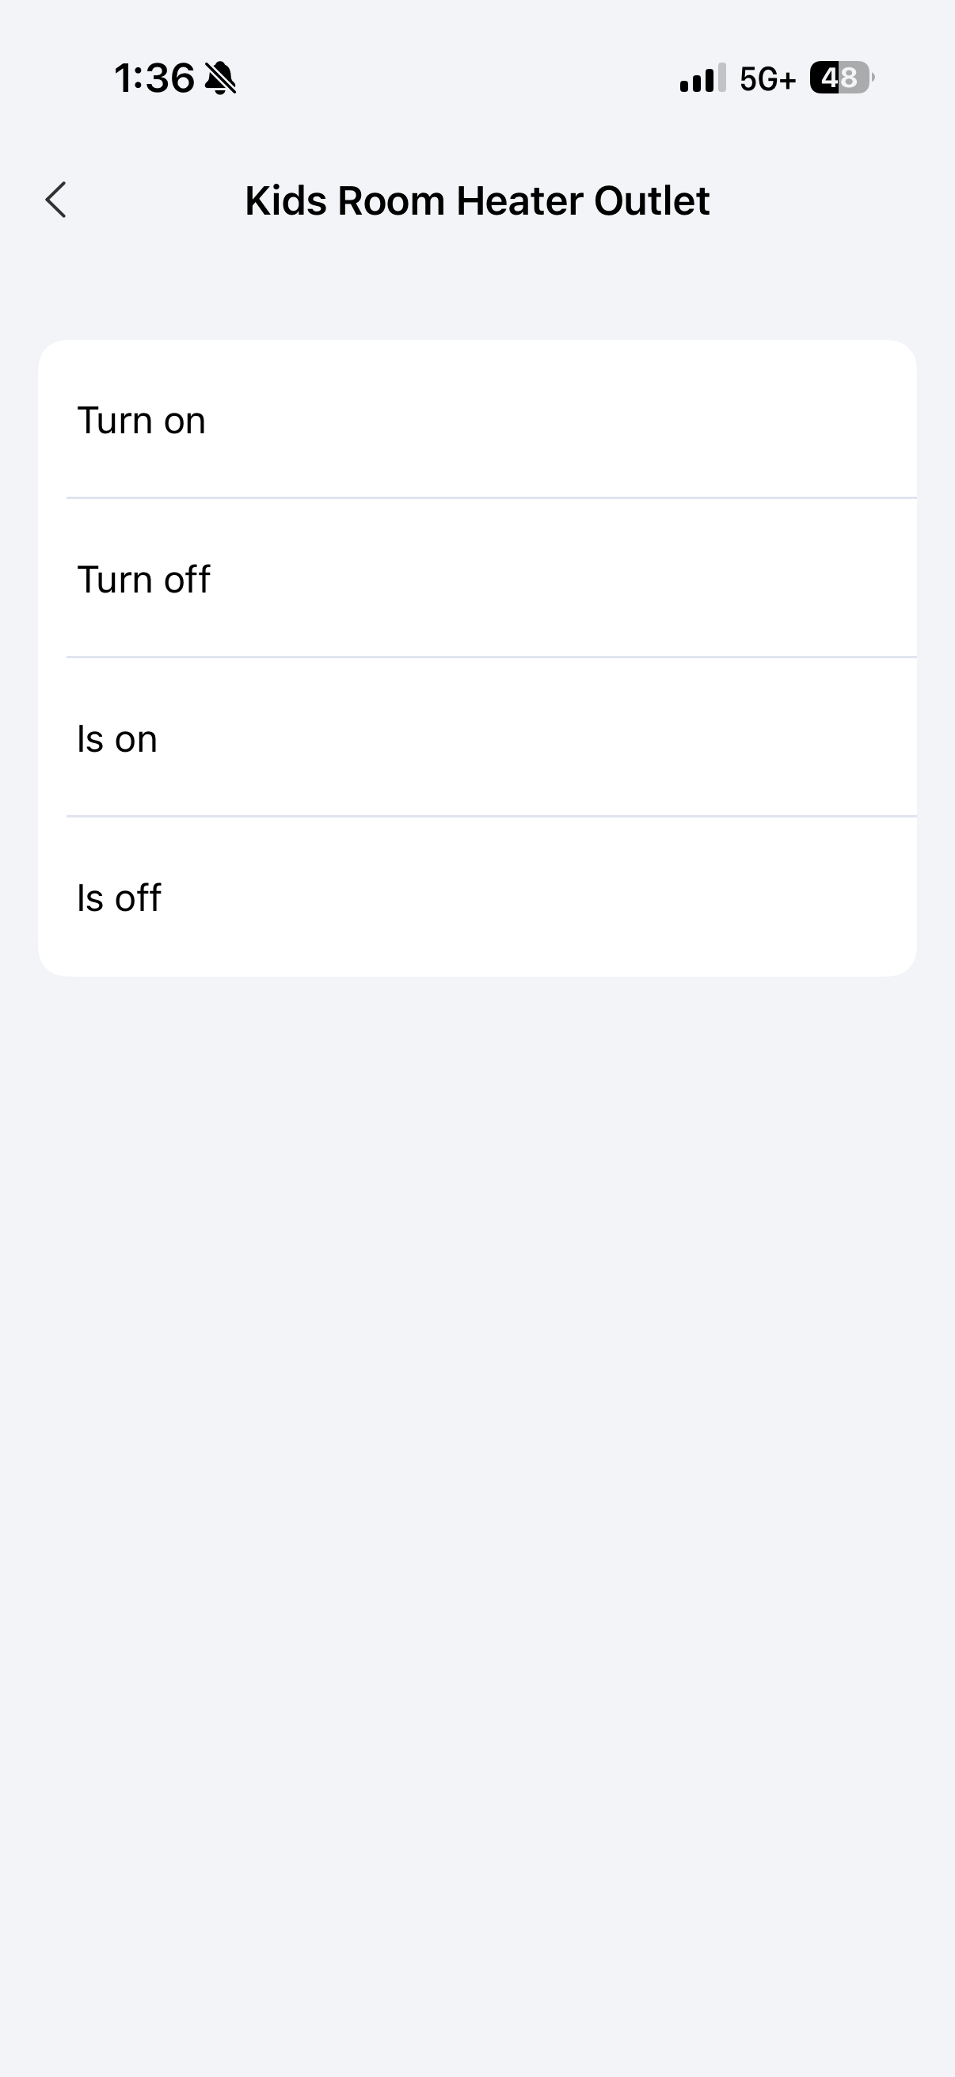Tap the 1:36 clock in status bar

pos(154,78)
